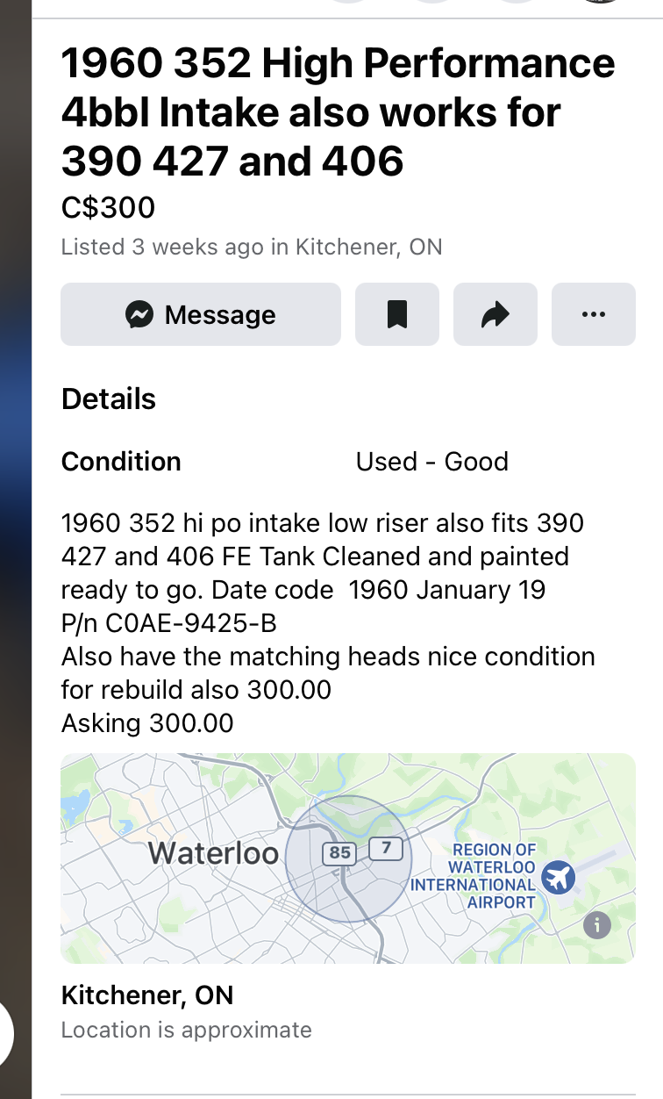
Task: Open the three-dot more options menu
Action: 594,314
